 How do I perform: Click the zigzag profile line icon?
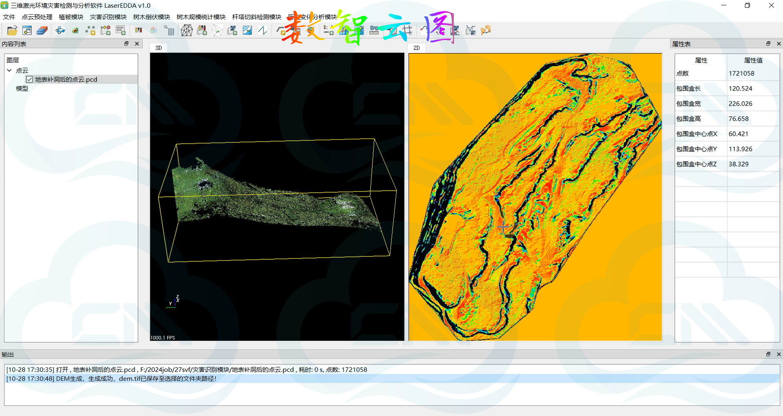tap(263, 31)
